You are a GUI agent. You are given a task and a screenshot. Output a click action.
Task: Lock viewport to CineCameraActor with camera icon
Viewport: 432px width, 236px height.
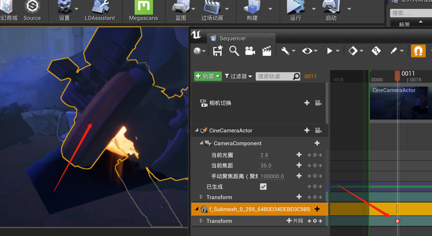point(318,130)
